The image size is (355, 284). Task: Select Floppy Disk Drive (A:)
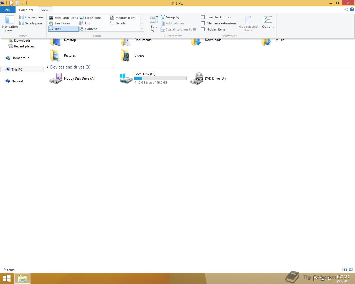(x=73, y=78)
